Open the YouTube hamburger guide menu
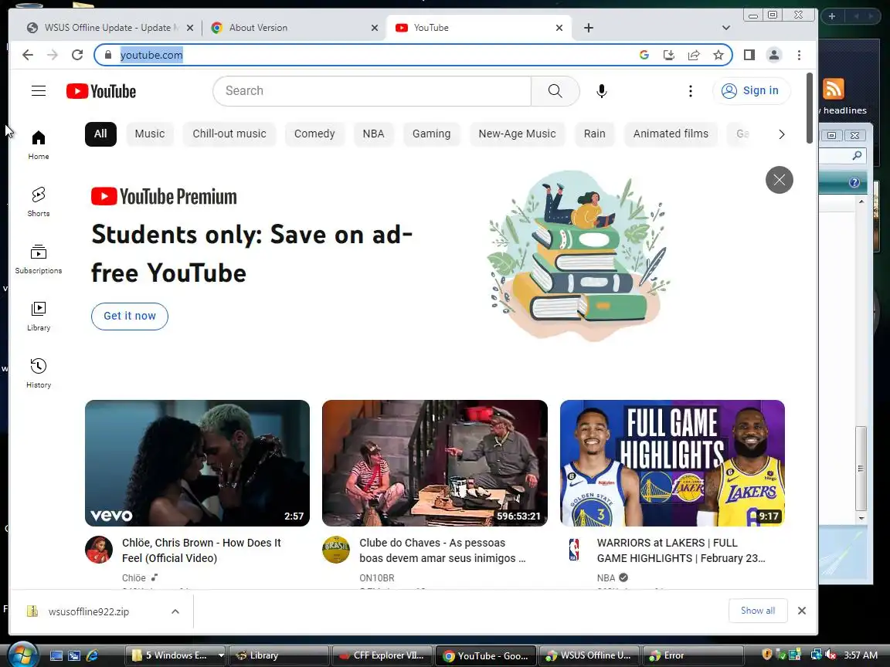The width and height of the screenshot is (890, 667). [x=39, y=91]
